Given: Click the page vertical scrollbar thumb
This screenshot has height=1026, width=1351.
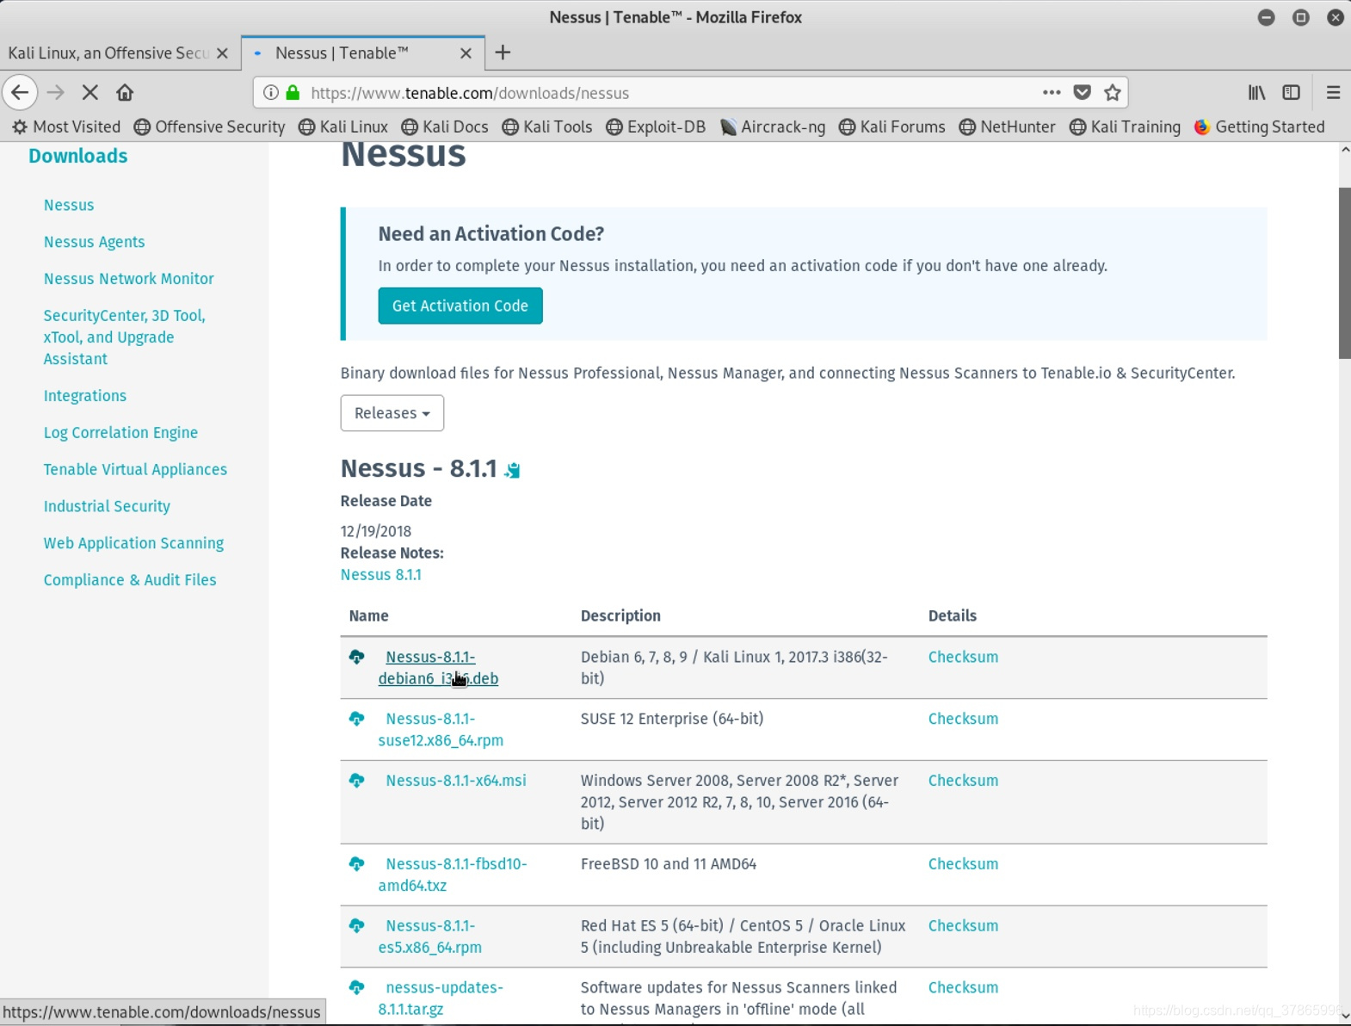Looking at the screenshot, I should 1344,273.
